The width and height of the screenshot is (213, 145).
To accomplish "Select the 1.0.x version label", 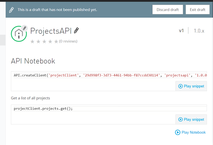I will (199, 31).
